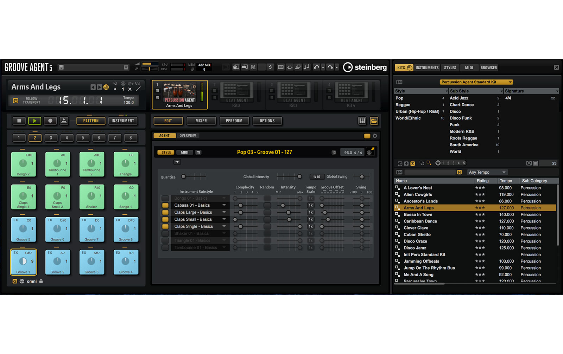Click the lightning bolt icon in the toolbar
The width and height of the screenshot is (563, 354).
(270, 67)
